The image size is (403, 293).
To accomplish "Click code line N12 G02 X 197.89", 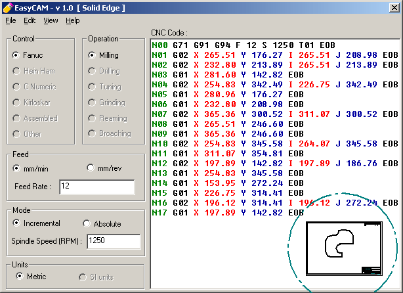I will pyautogui.click(x=275, y=164).
